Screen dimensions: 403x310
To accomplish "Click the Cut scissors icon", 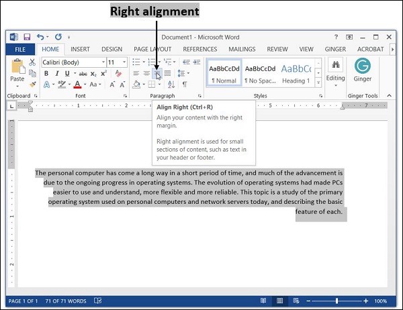I will (x=32, y=62).
